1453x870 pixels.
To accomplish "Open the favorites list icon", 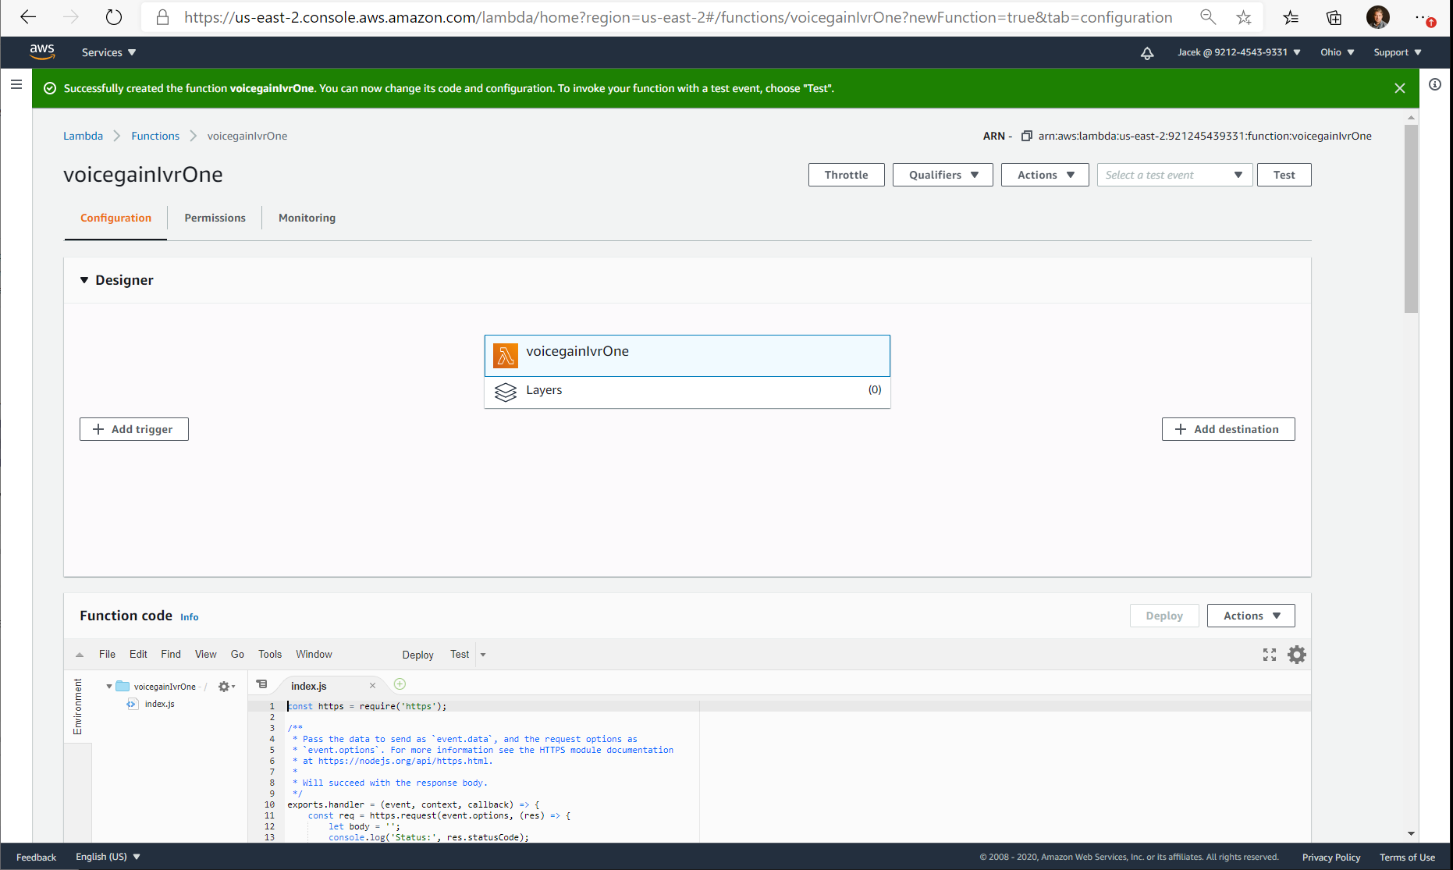I will [x=1291, y=17].
